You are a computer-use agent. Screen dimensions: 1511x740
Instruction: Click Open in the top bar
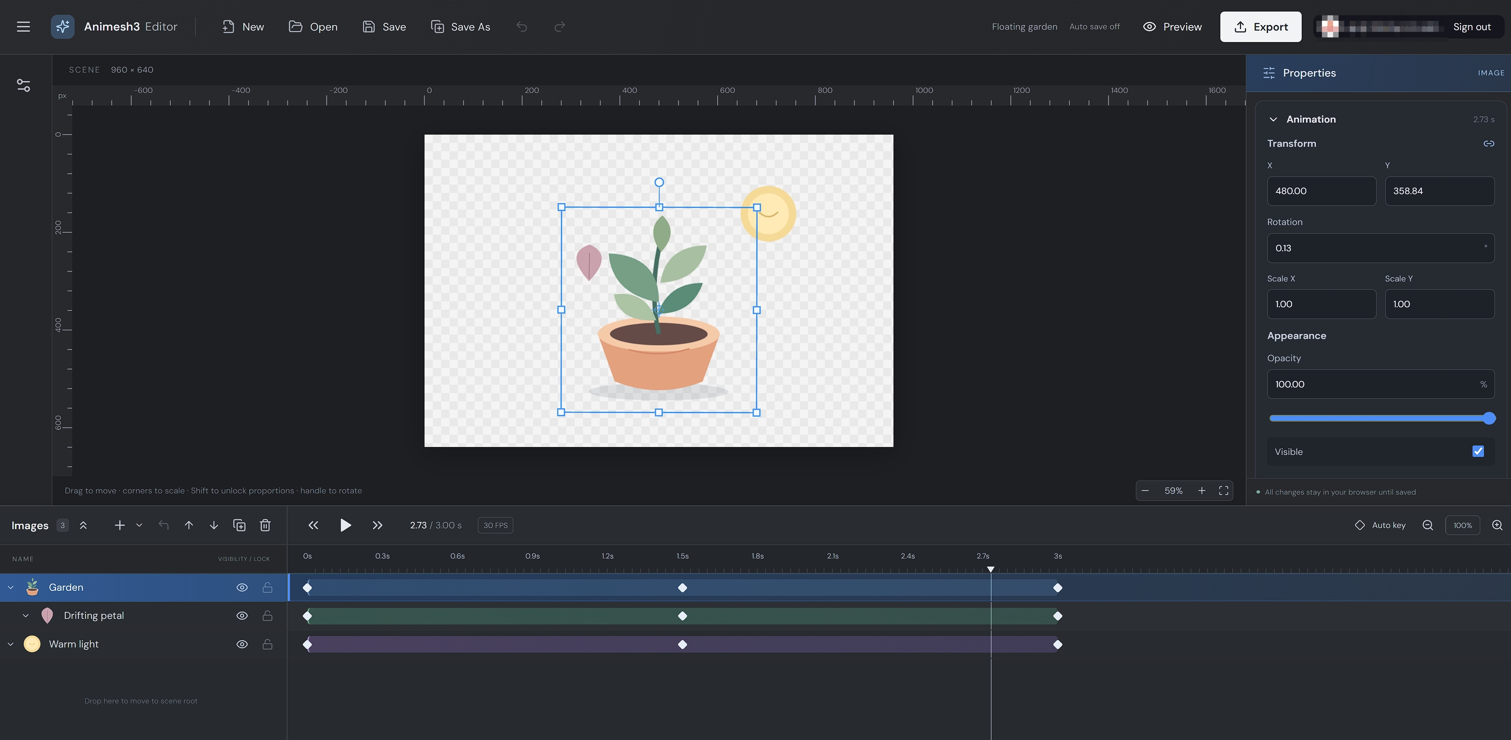(313, 26)
